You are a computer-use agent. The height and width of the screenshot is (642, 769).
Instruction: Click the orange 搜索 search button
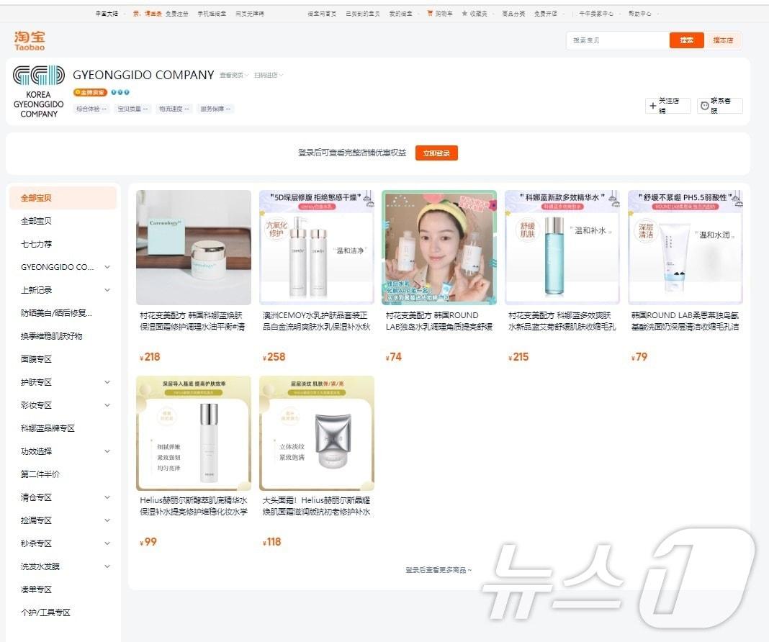click(x=686, y=40)
